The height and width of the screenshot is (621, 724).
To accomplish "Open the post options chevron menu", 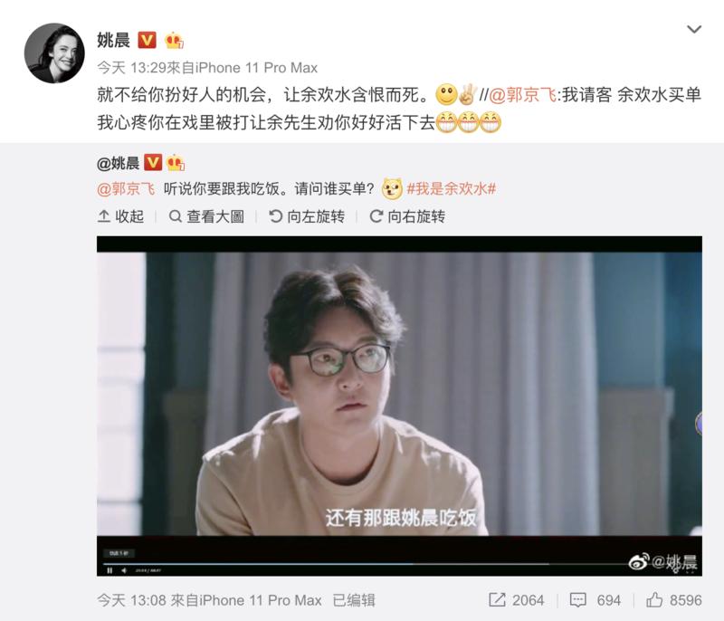I will click(x=694, y=30).
